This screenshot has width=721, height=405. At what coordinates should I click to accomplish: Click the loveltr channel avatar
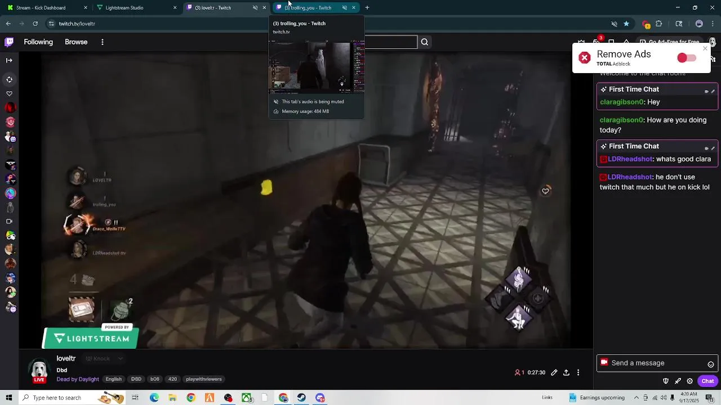coord(39,370)
